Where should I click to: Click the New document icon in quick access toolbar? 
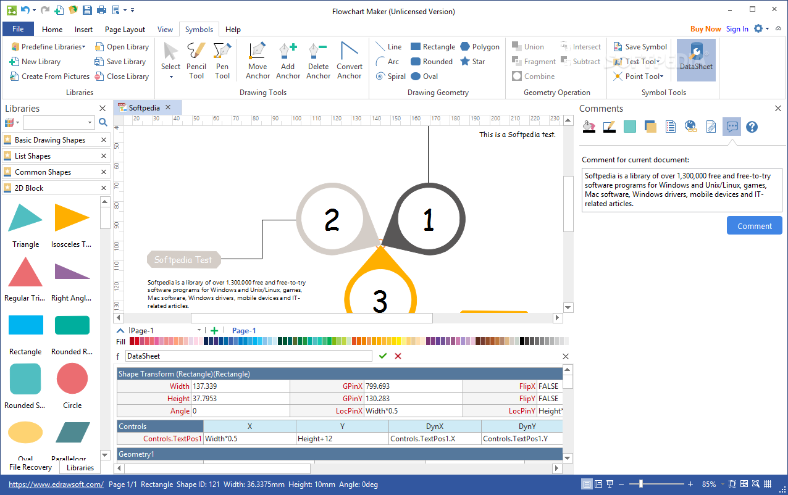coord(59,10)
